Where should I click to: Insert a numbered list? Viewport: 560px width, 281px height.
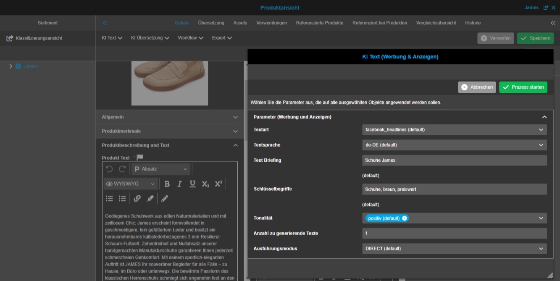(x=122, y=198)
